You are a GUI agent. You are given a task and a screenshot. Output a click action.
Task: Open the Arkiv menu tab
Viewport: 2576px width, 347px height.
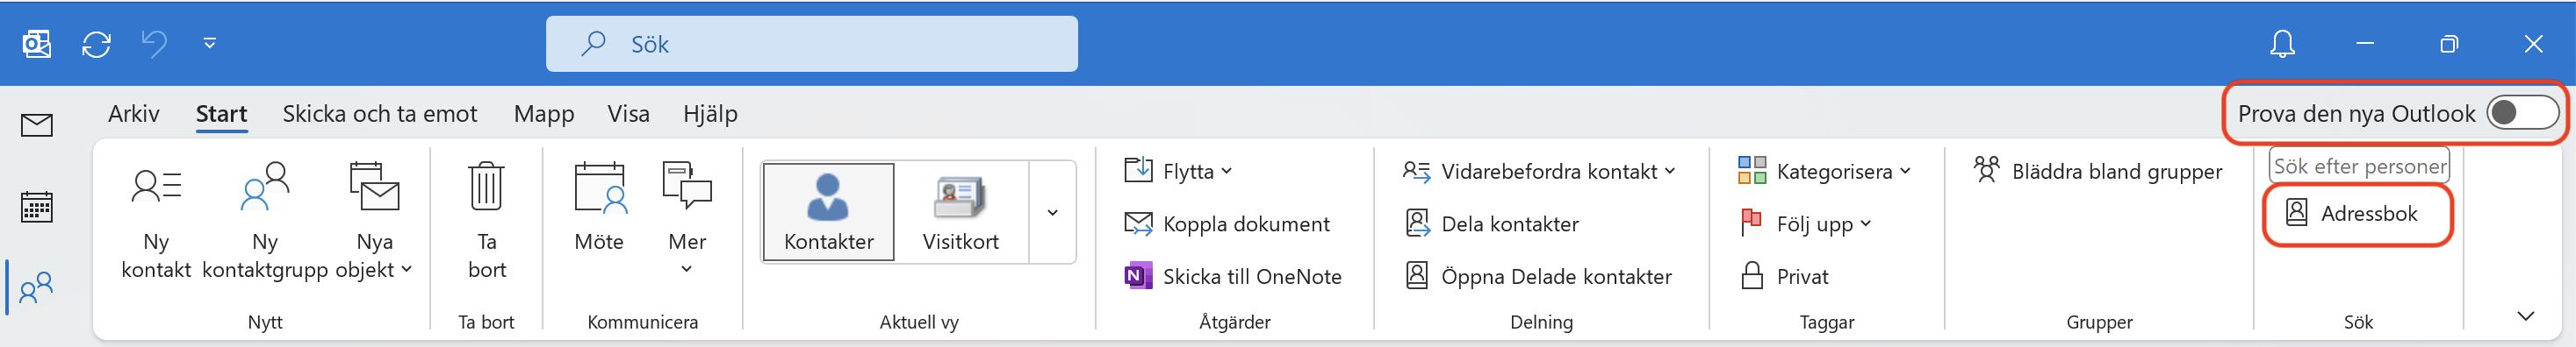click(134, 114)
